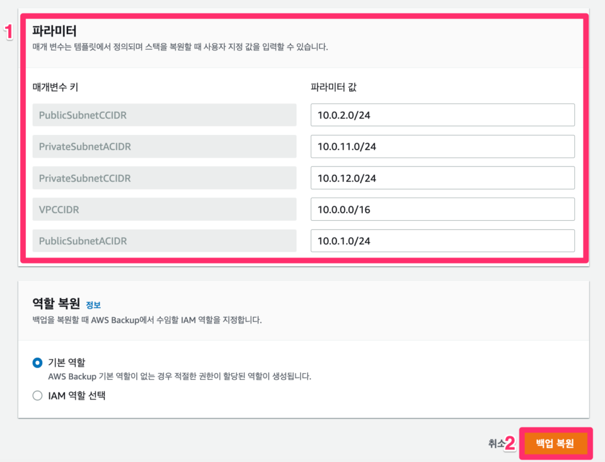Viewport: 605px width, 462px height.
Task: Click the 파라미터 값 column label
Action: pyautogui.click(x=333, y=87)
